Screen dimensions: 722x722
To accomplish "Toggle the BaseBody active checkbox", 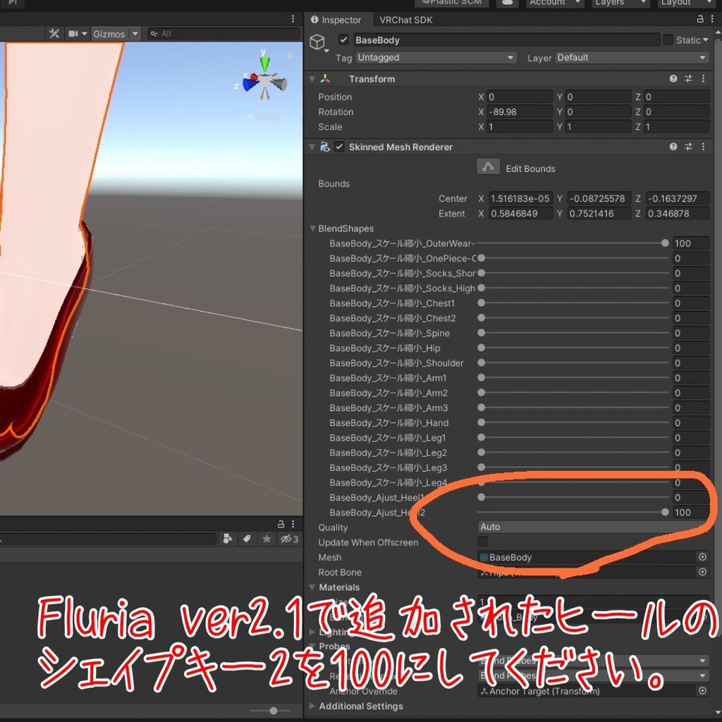I will point(343,39).
